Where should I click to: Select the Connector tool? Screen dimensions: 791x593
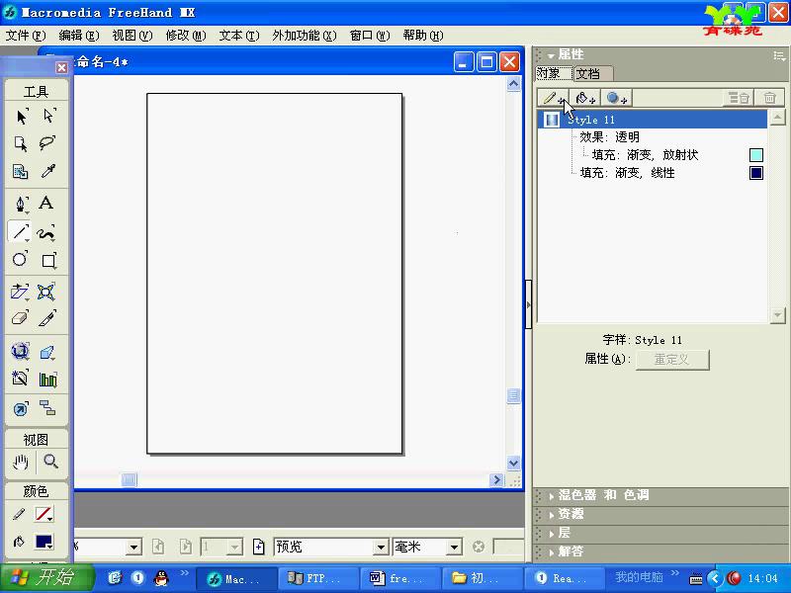pos(47,407)
